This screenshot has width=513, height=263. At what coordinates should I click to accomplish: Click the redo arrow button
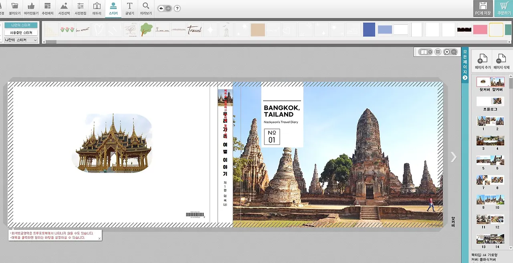(x=168, y=8)
